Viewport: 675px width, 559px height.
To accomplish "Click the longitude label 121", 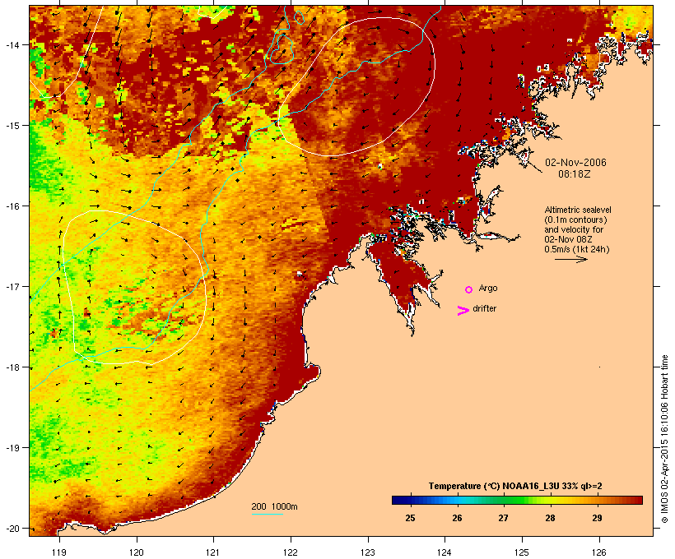I will point(213,552).
